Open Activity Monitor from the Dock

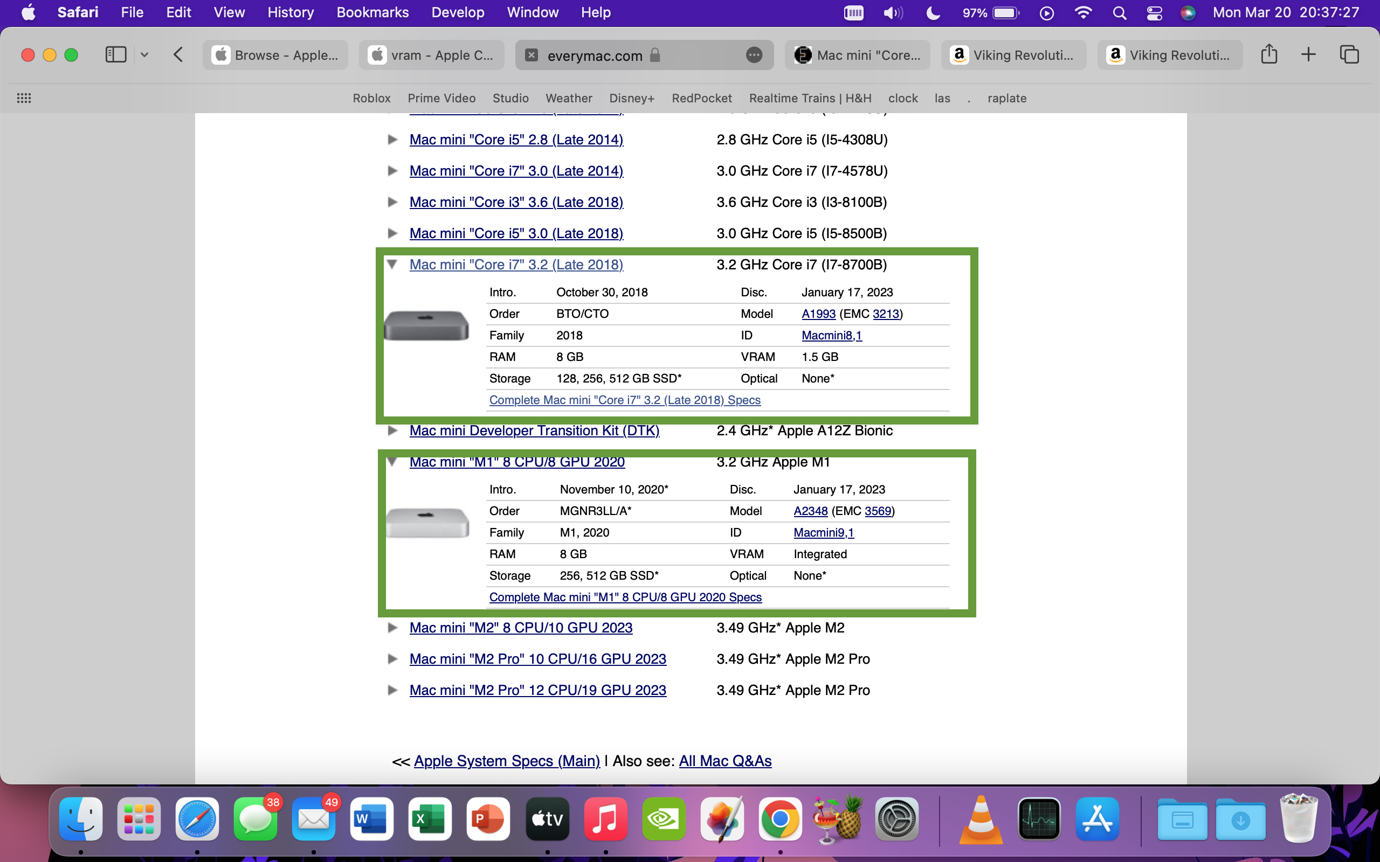[x=1039, y=819]
